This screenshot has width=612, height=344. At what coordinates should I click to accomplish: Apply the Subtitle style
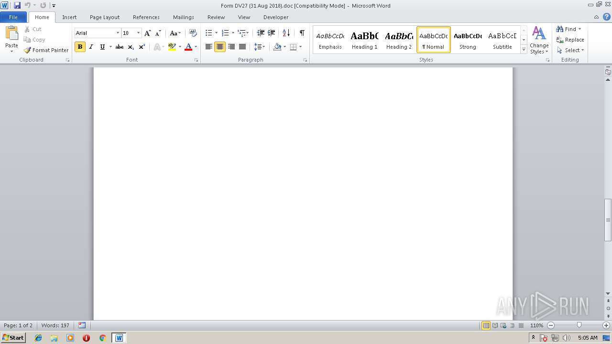503,40
